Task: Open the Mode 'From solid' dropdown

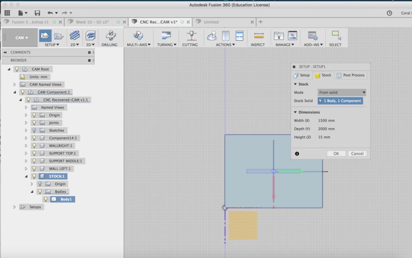Action: [x=341, y=93]
